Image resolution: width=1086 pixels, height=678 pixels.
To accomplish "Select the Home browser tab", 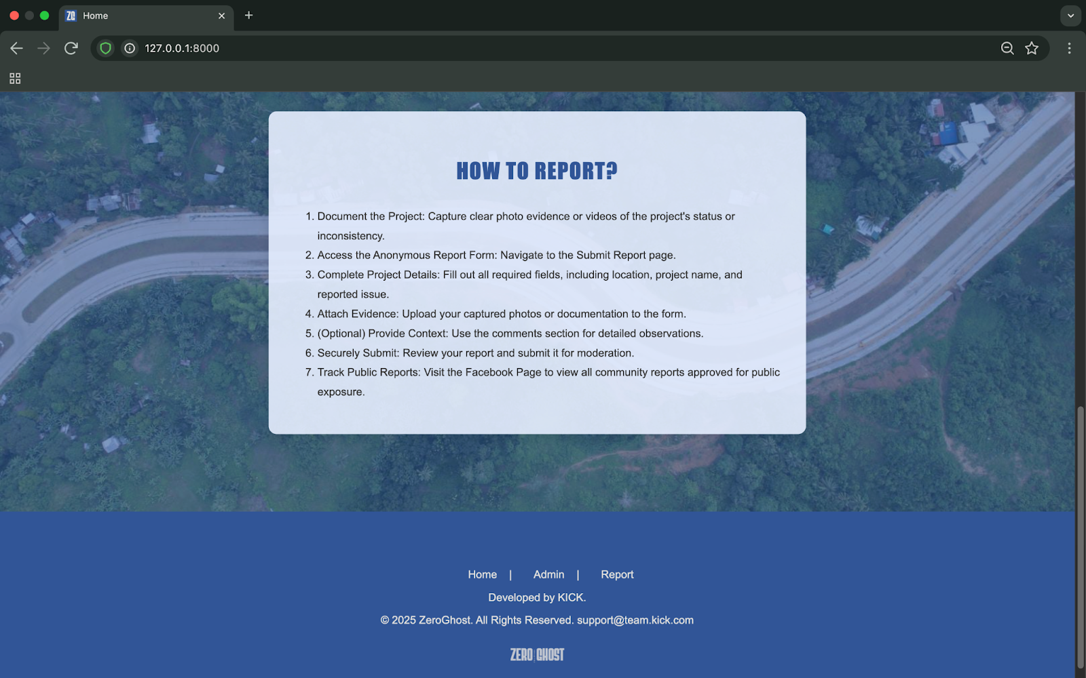I will tap(136, 16).
